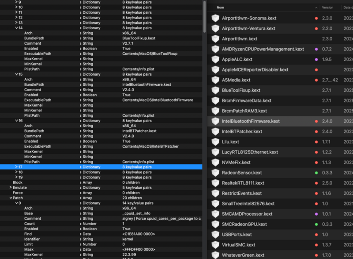Image resolution: width=353 pixels, height=259 pixels.
Task: Select the VirtualSMC.kext file icon
Action: [215, 244]
